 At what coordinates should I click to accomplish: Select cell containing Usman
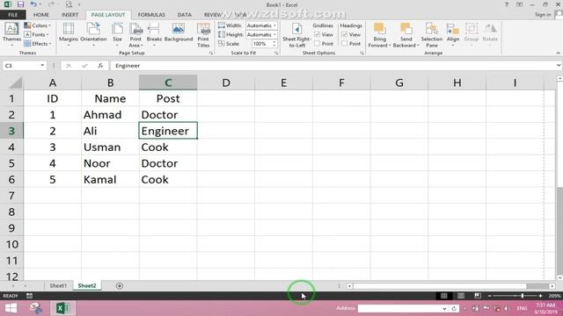(x=110, y=147)
